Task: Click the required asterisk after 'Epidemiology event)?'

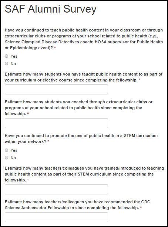Action: pyautogui.click(x=55, y=48)
